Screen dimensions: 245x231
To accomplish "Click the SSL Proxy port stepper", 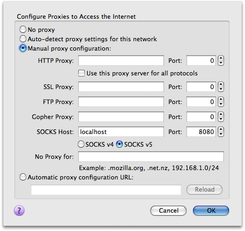I will [221, 87].
